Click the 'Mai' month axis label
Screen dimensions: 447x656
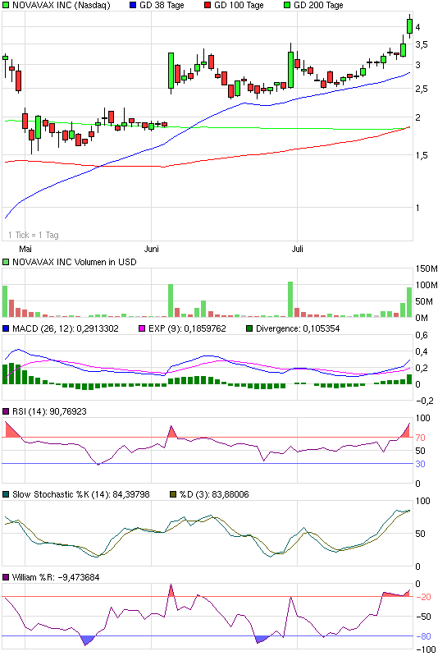25,249
